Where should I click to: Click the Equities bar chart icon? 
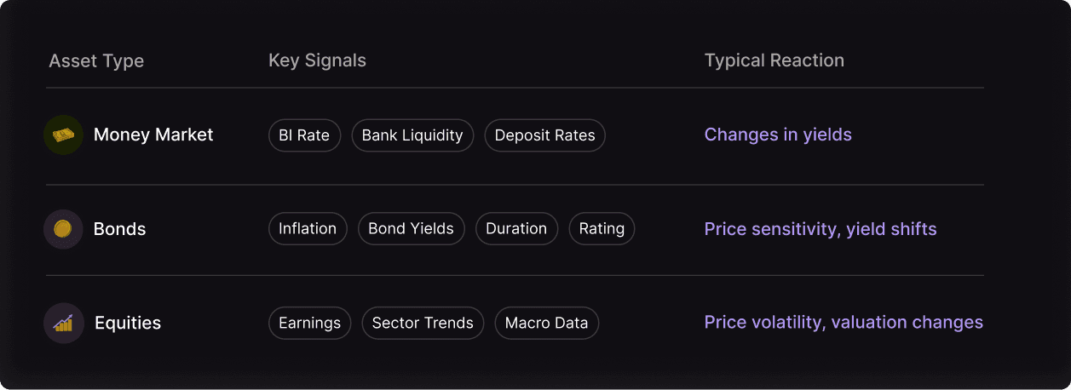63,323
